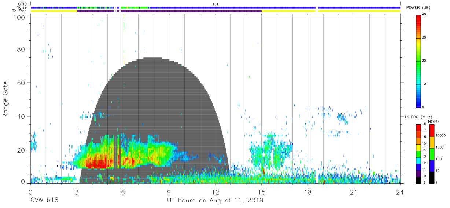Click the Noise indicator strip above the plot
The width and height of the screenshot is (450, 208).
tap(215, 7)
